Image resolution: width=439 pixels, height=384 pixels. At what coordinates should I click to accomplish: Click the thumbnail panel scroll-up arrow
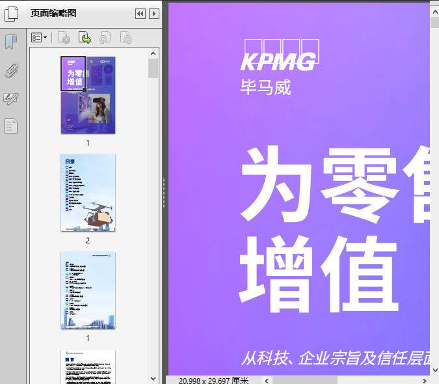point(153,53)
